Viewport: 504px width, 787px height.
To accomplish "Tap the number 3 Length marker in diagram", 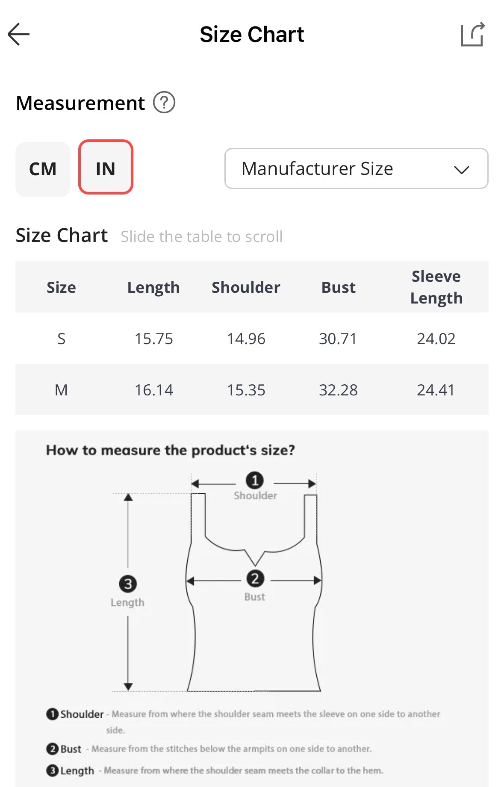I will click(x=128, y=584).
